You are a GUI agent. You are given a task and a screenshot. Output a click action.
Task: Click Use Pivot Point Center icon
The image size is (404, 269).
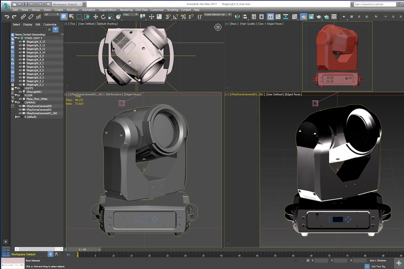coord(142,16)
